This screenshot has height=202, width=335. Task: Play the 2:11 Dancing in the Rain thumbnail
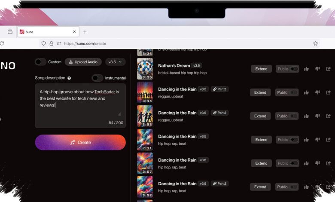(145, 140)
